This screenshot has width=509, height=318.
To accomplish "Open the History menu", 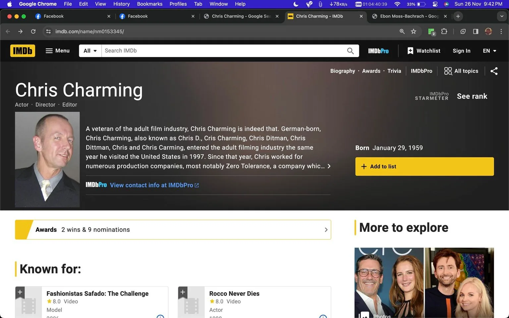I will 121,4.
